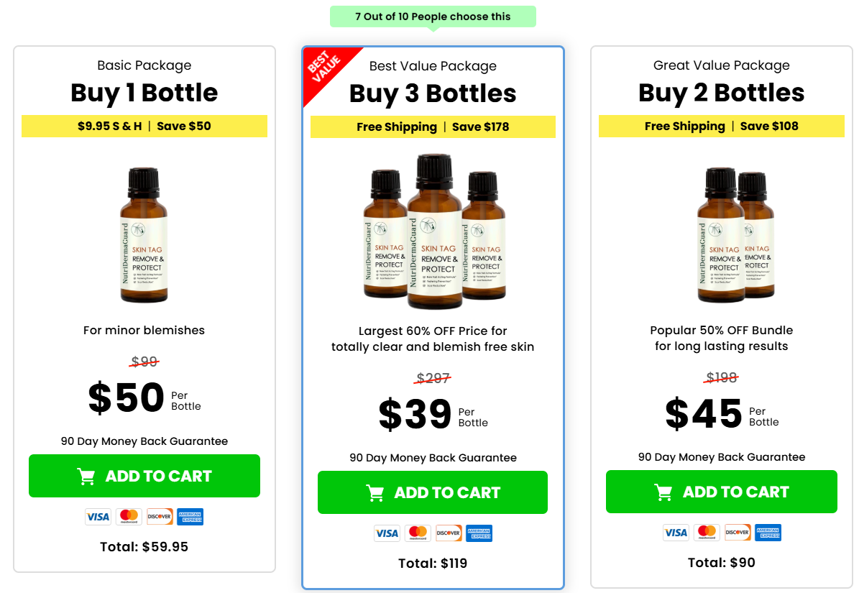
Task: Click the Mastercard icon under Basic Package
Action: tap(129, 517)
